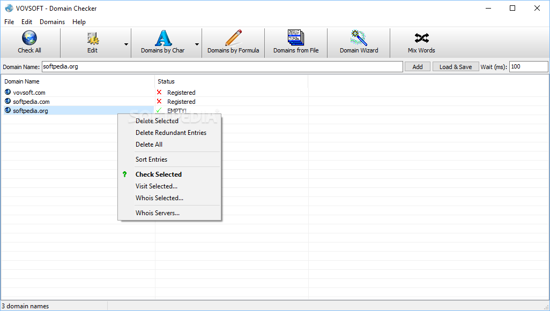Click the Check All globe icon
The image size is (550, 311).
(x=29, y=38)
